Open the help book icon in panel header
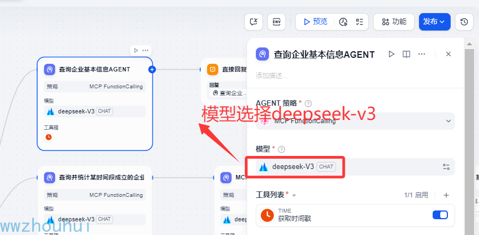 (406, 54)
